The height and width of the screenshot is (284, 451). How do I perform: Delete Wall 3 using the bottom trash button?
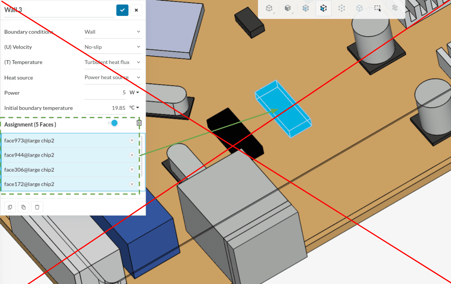(x=37, y=207)
